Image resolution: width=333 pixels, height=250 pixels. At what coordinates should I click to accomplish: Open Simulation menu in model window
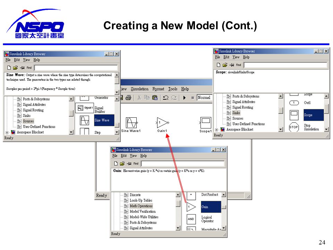click(139, 89)
